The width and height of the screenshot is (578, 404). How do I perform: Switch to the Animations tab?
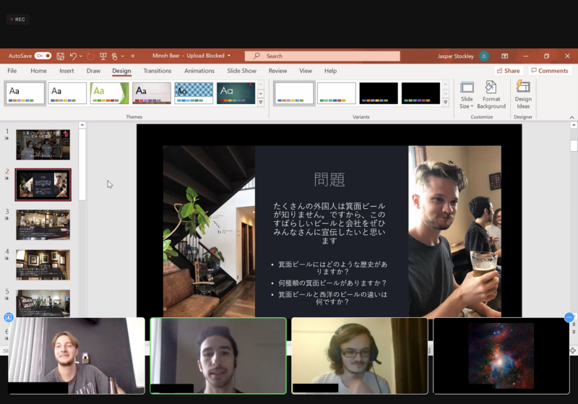coord(199,71)
